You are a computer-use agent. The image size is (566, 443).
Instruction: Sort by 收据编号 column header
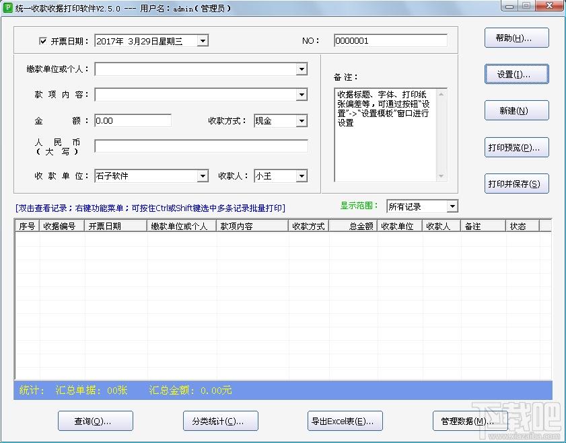62,226
